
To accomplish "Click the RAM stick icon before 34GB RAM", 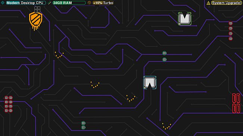I will click(49, 3).
